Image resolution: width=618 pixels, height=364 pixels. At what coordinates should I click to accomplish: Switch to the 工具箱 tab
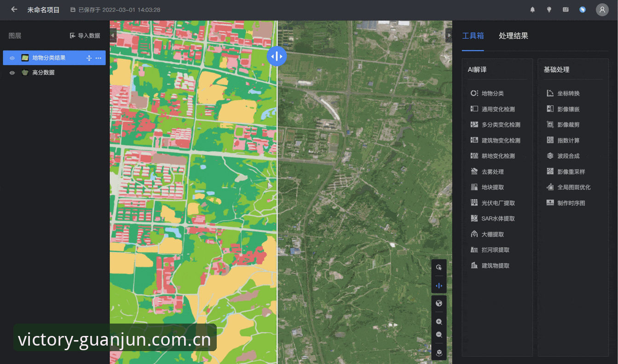pos(473,36)
